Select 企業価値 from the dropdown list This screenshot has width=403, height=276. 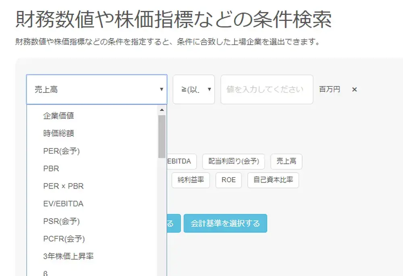(92, 116)
